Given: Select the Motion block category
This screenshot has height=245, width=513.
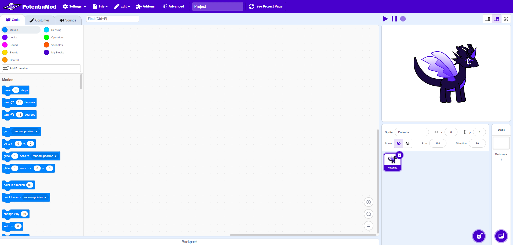Looking at the screenshot, I should tap(21, 30).
